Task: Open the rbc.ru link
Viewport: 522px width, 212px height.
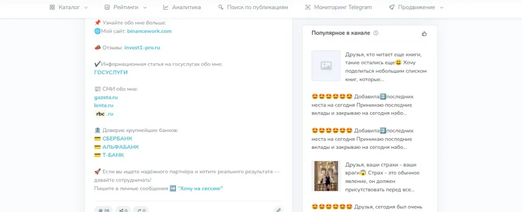Action: pyautogui.click(x=104, y=114)
